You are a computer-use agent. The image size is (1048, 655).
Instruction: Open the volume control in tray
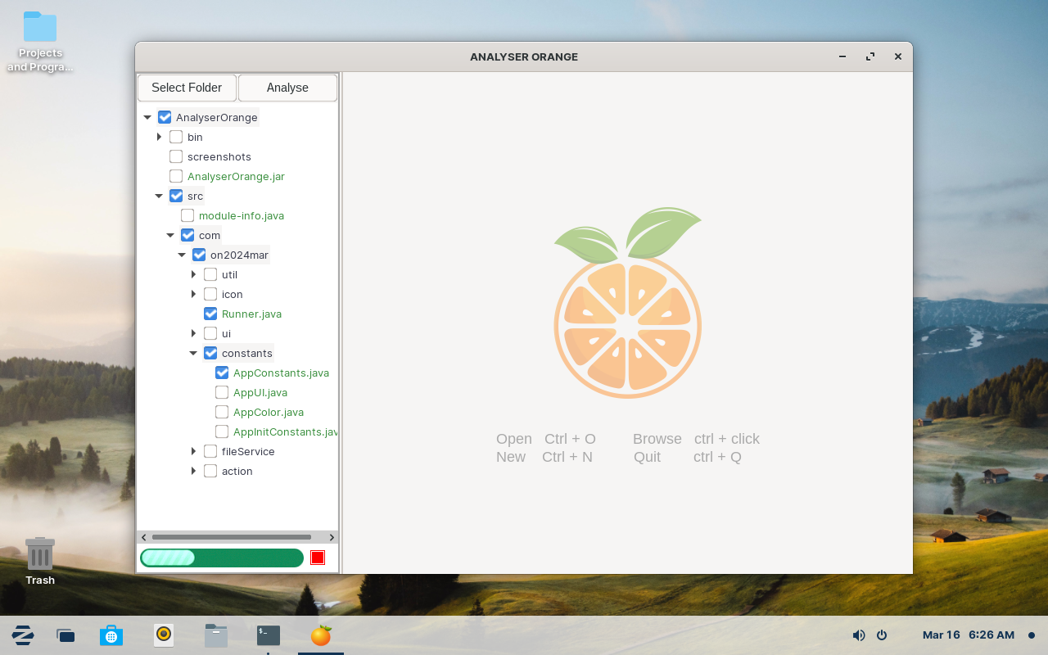tap(858, 635)
